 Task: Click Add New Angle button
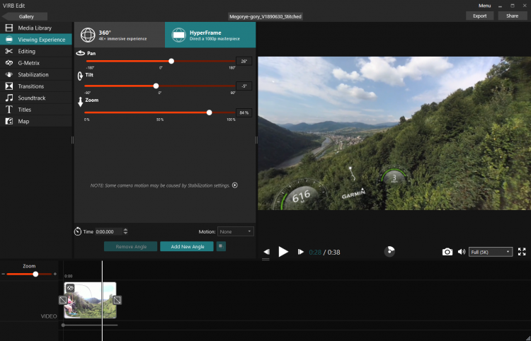[187, 246]
